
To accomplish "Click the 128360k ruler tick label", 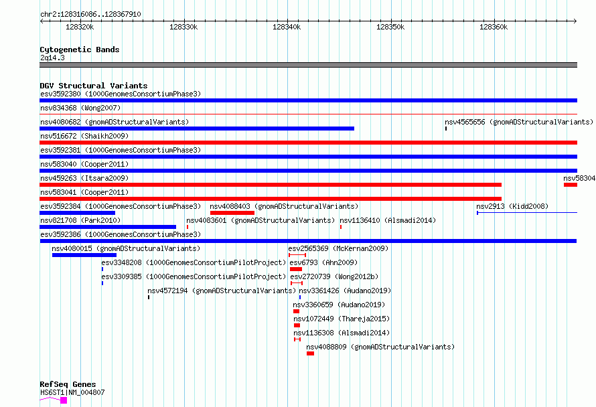I will click(x=494, y=27).
